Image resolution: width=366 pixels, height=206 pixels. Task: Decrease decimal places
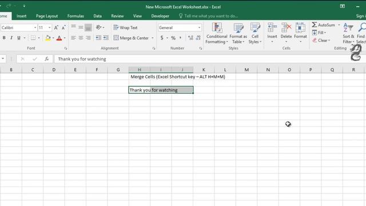198,38
